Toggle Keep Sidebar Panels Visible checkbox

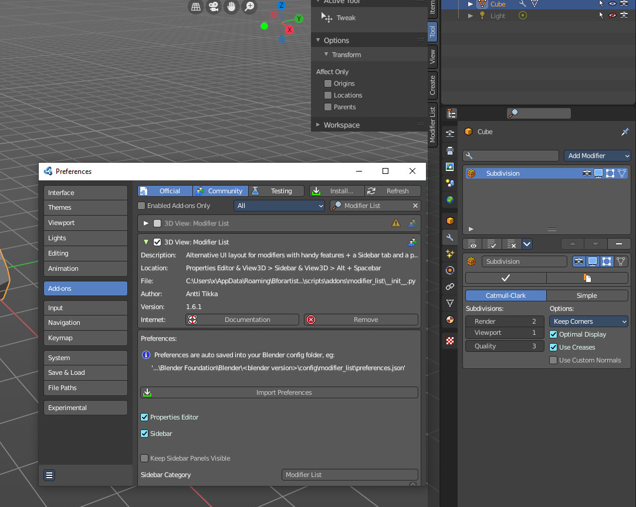pyautogui.click(x=144, y=458)
